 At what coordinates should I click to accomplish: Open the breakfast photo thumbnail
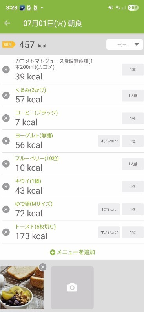(22, 288)
